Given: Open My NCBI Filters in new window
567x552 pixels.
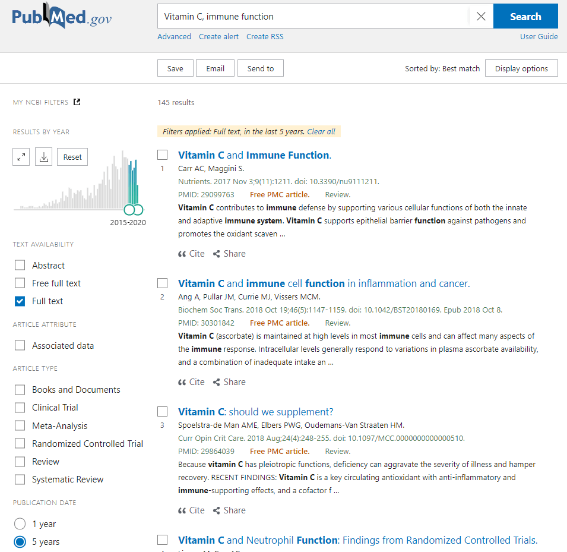Looking at the screenshot, I should coord(77,102).
